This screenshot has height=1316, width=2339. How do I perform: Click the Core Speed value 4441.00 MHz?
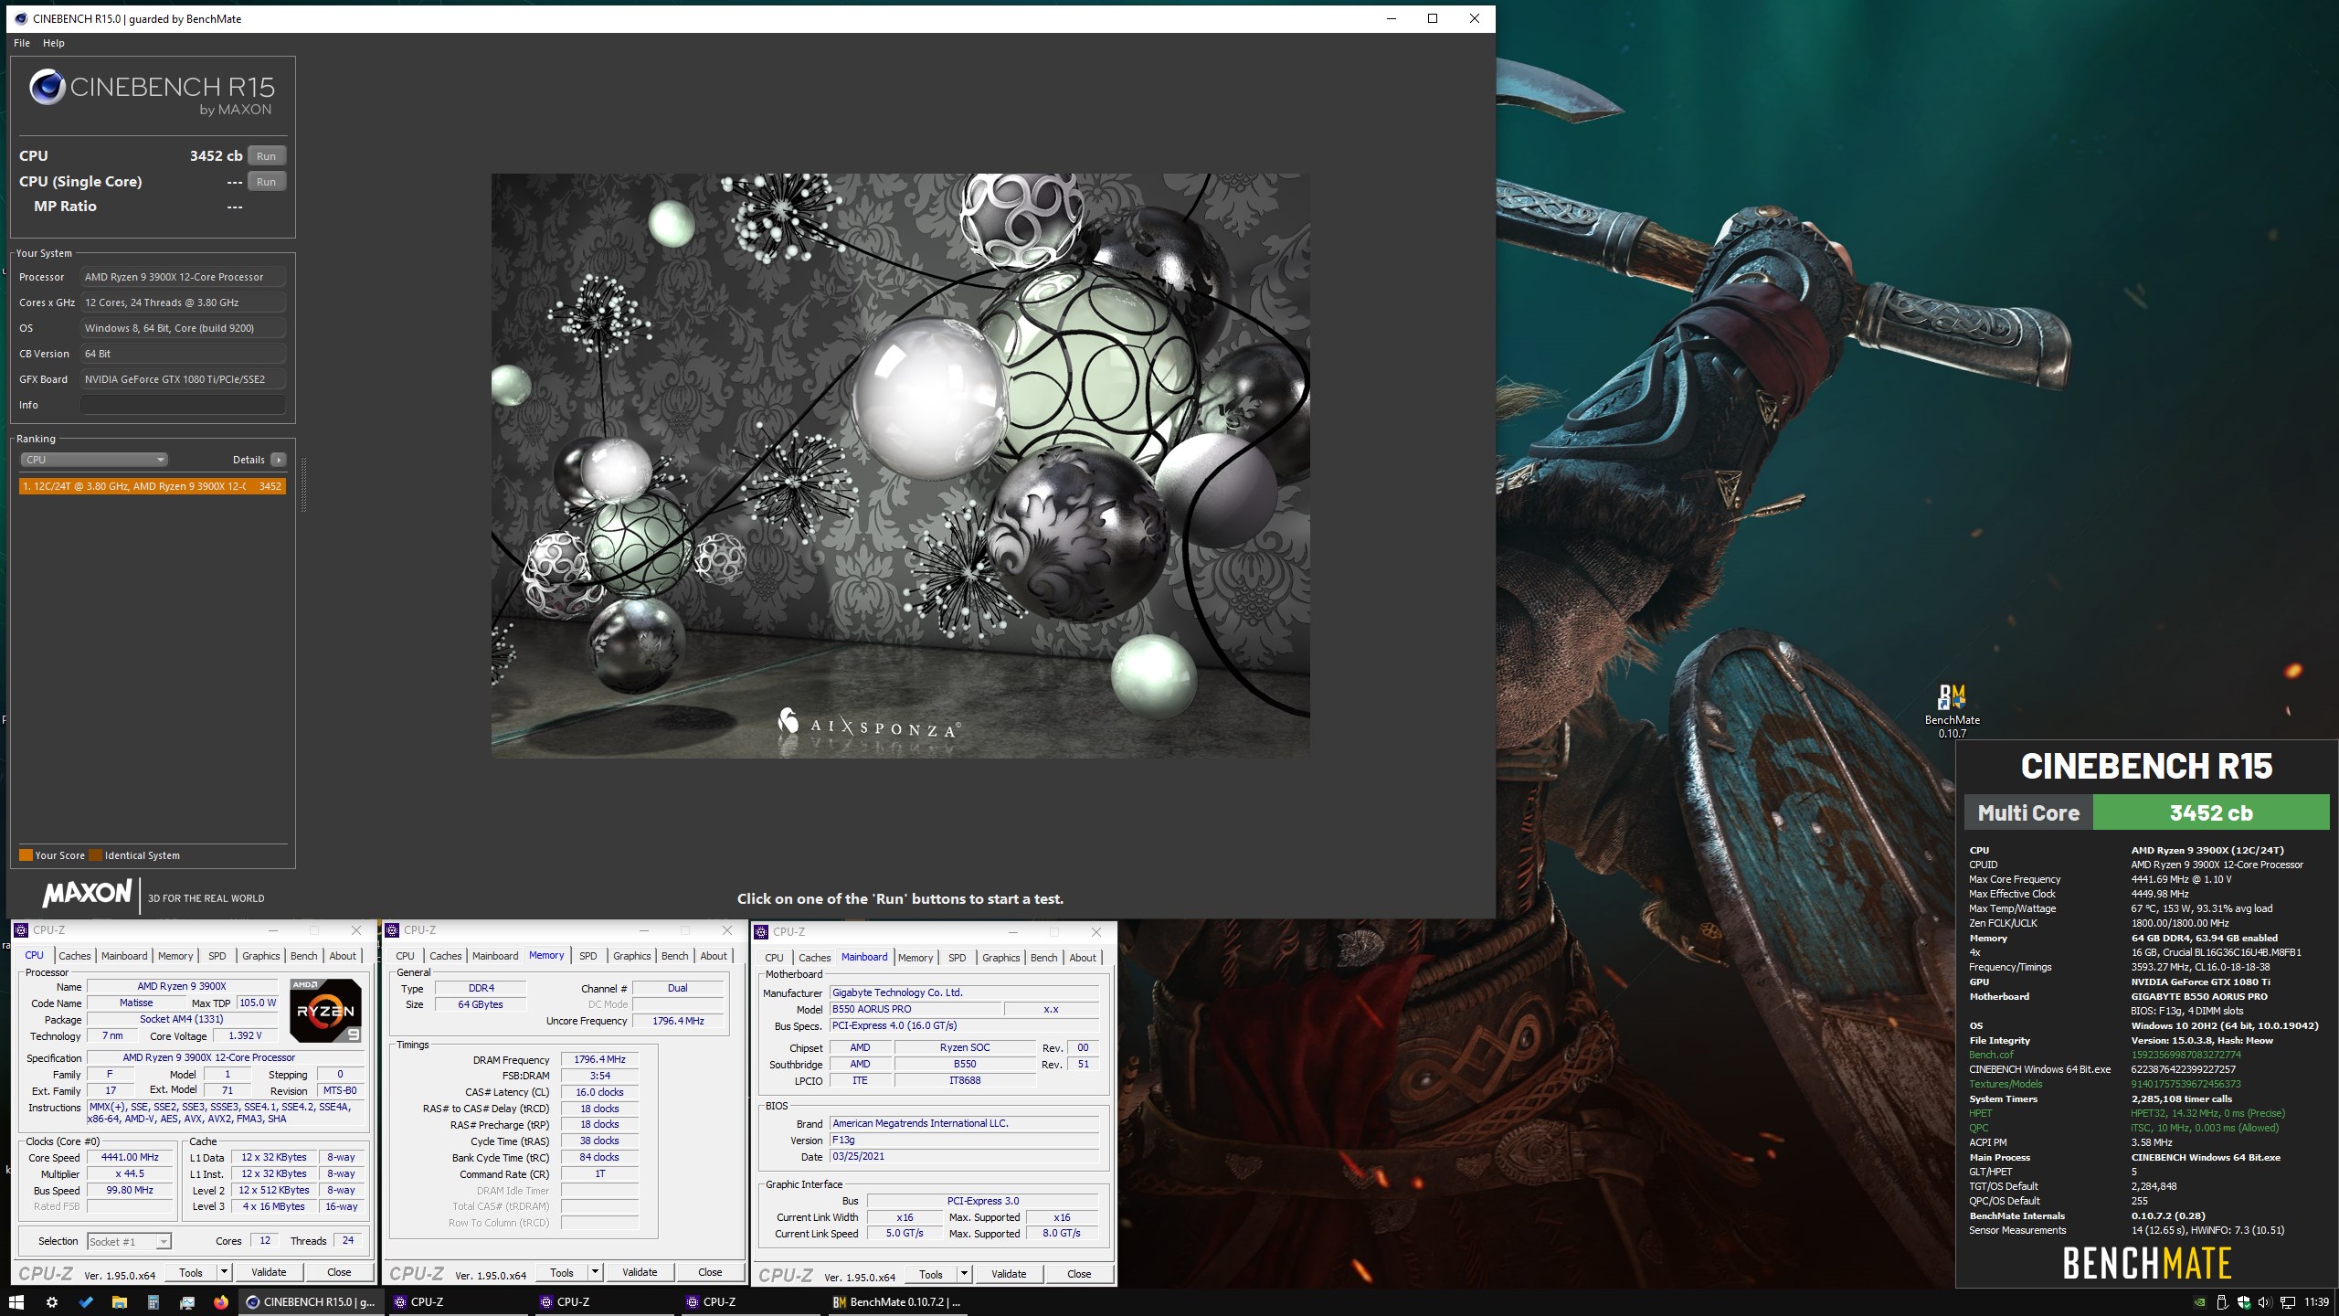[x=131, y=1157]
